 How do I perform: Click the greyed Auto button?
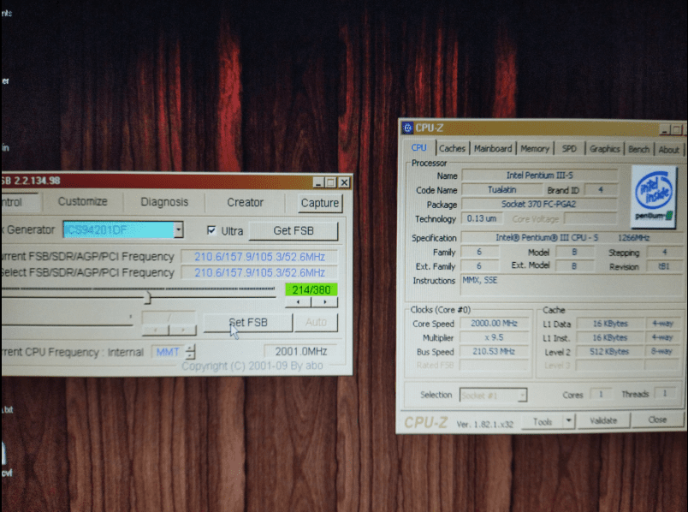pyautogui.click(x=316, y=322)
